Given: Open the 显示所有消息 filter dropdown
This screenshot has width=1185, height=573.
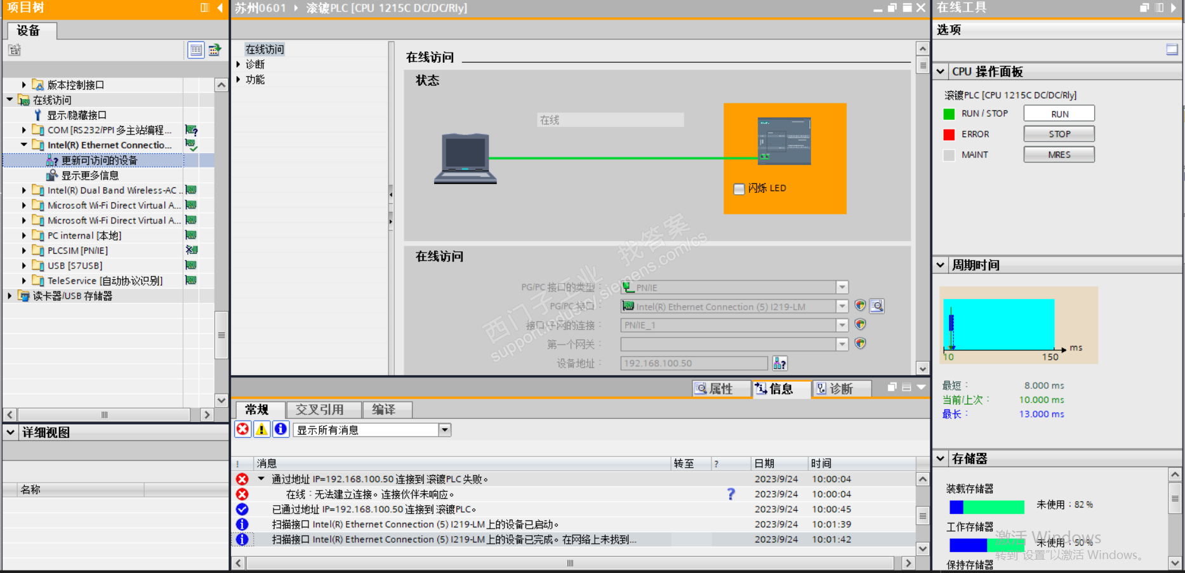Looking at the screenshot, I should tap(445, 430).
